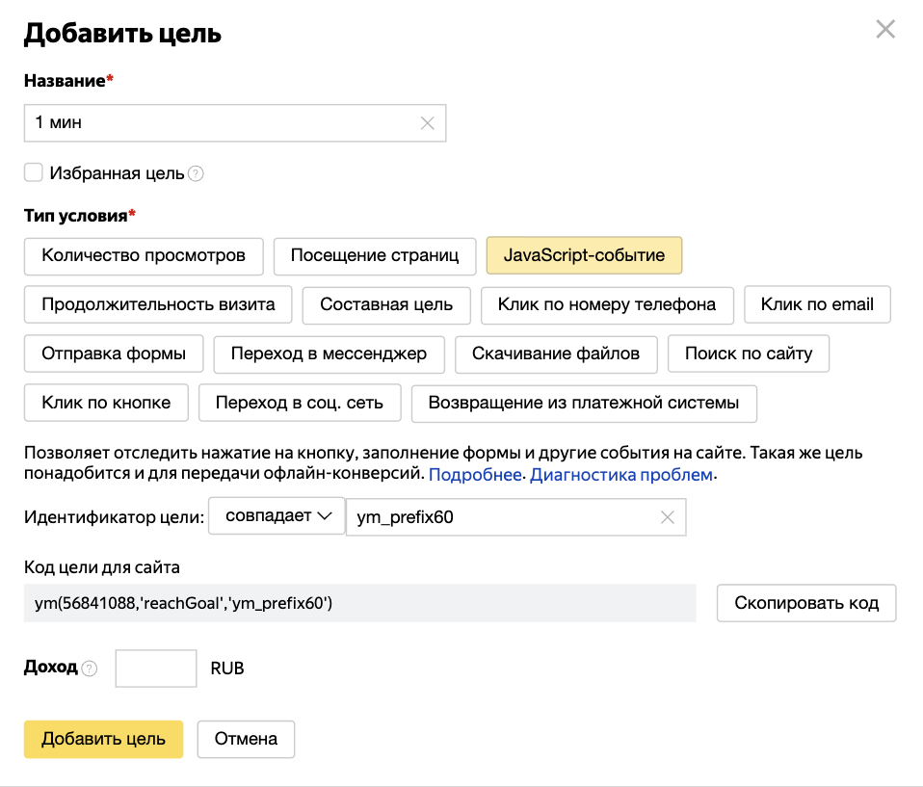
Task: Close the Добавить цель dialog
Action: 885,29
